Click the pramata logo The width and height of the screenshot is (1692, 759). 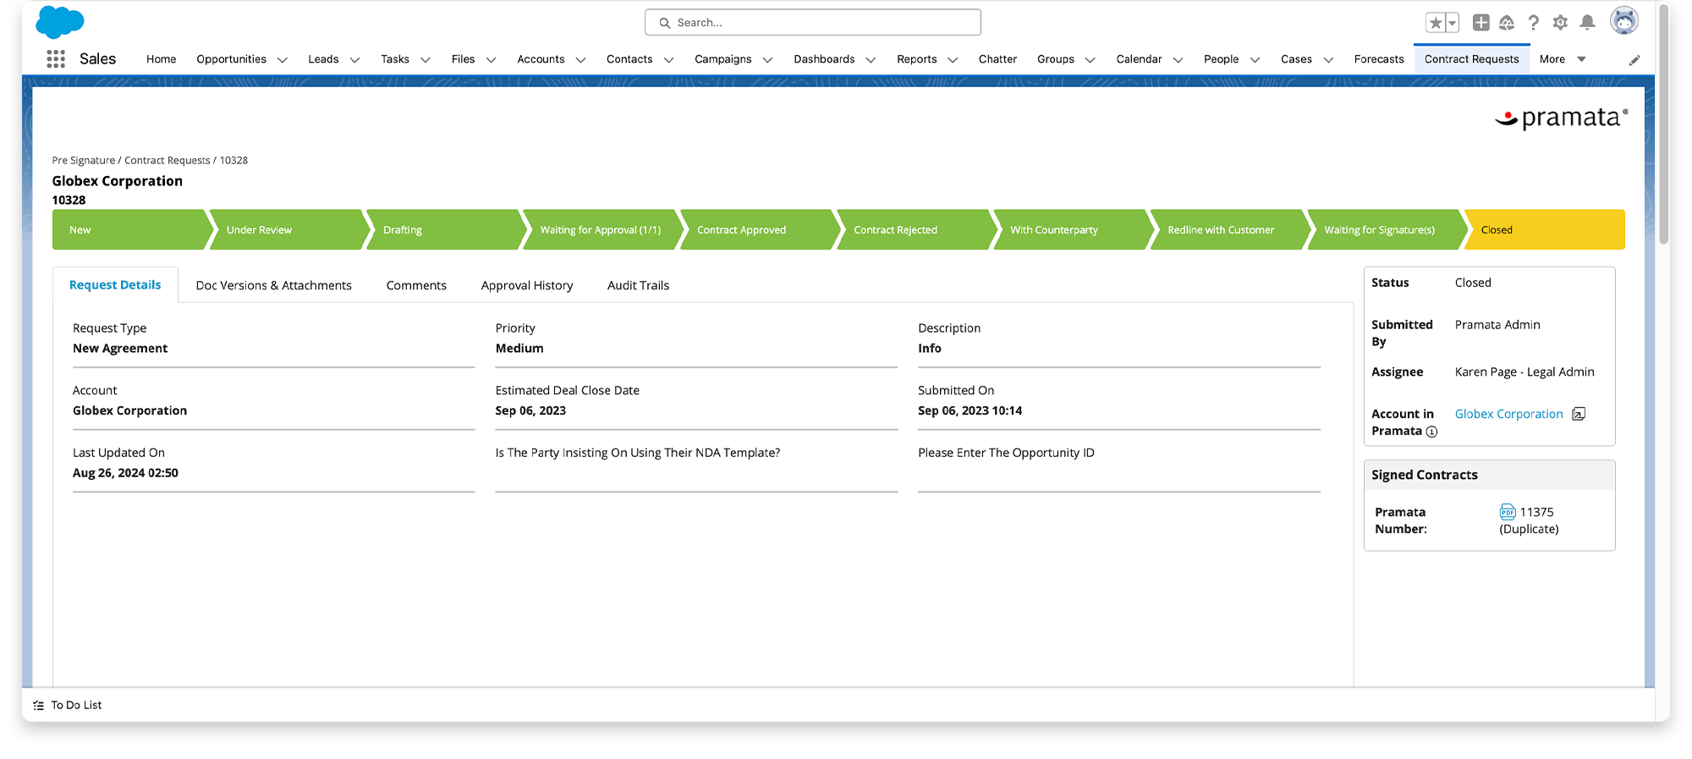1561,118
